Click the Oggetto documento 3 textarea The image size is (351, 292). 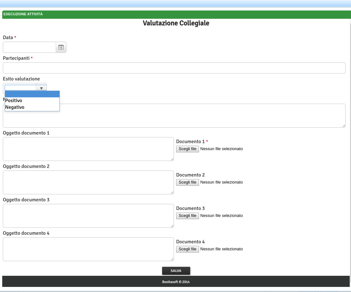click(x=88, y=216)
